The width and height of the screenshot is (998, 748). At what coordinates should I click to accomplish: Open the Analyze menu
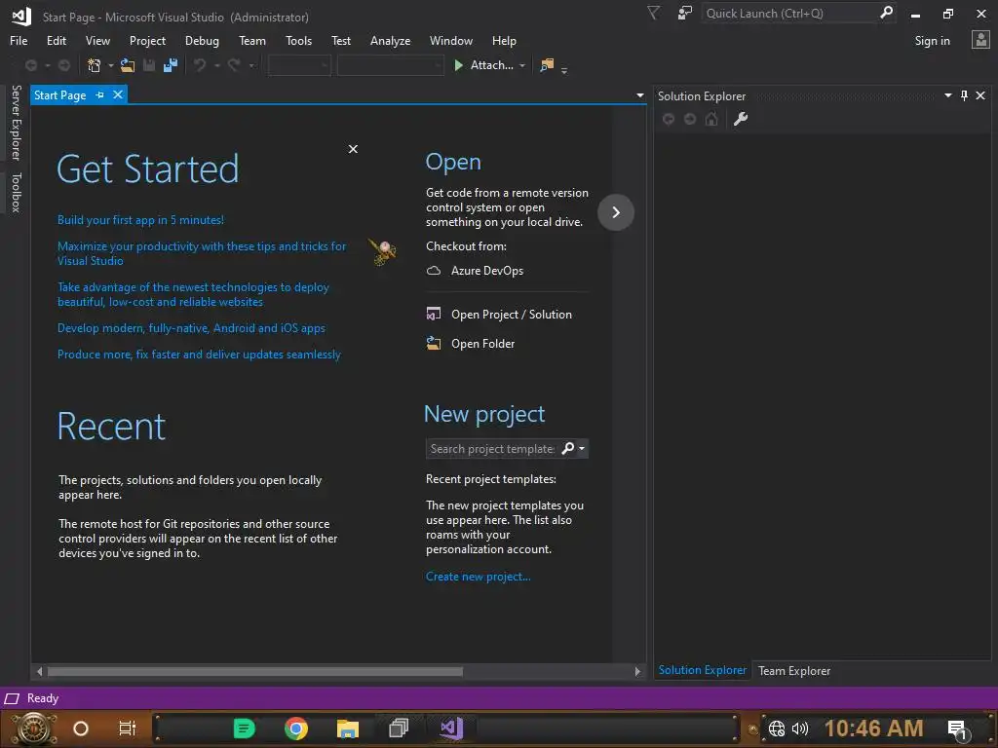pos(390,41)
